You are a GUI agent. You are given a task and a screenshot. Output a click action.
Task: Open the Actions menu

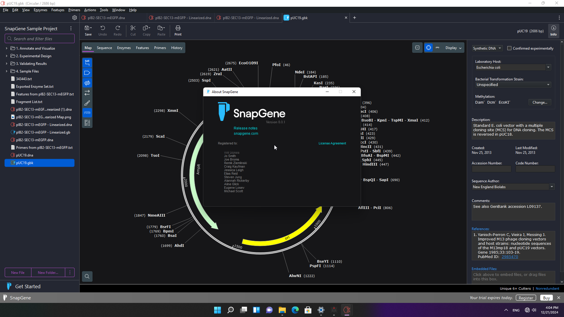(x=90, y=10)
